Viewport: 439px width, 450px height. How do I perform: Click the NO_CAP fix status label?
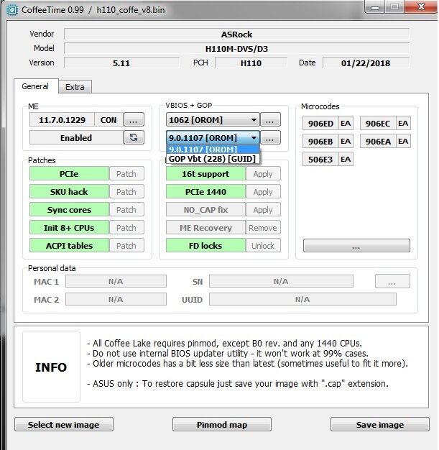pyautogui.click(x=205, y=210)
